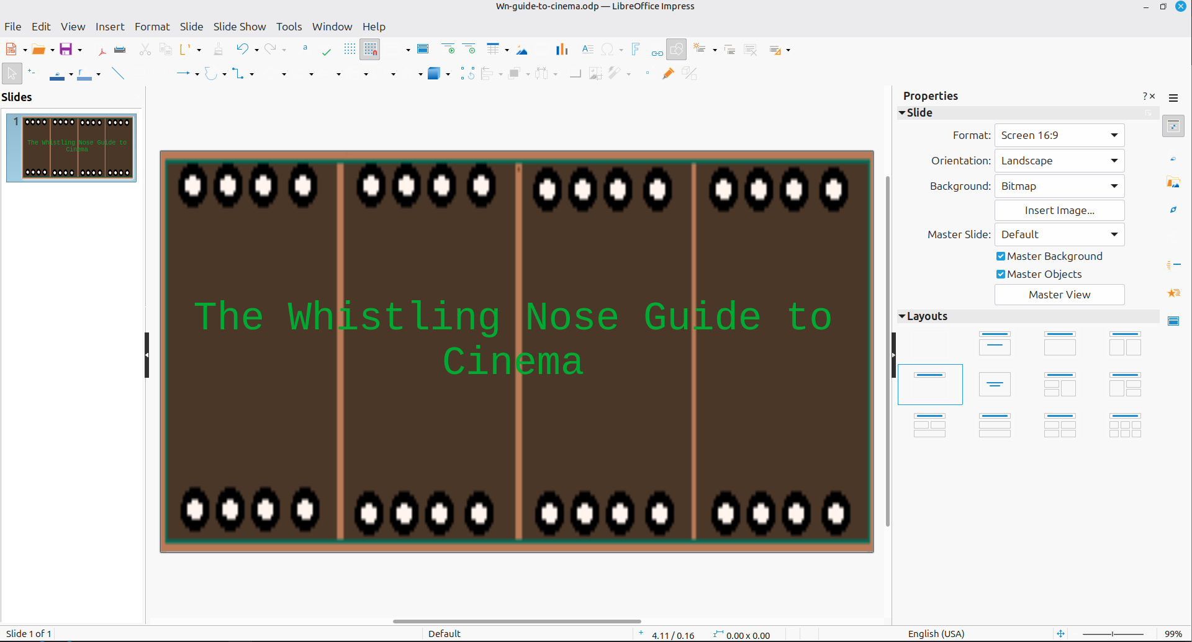Open the Orientation dropdown showing Landscape
Screen dimensions: 1192x642
click(1059, 161)
